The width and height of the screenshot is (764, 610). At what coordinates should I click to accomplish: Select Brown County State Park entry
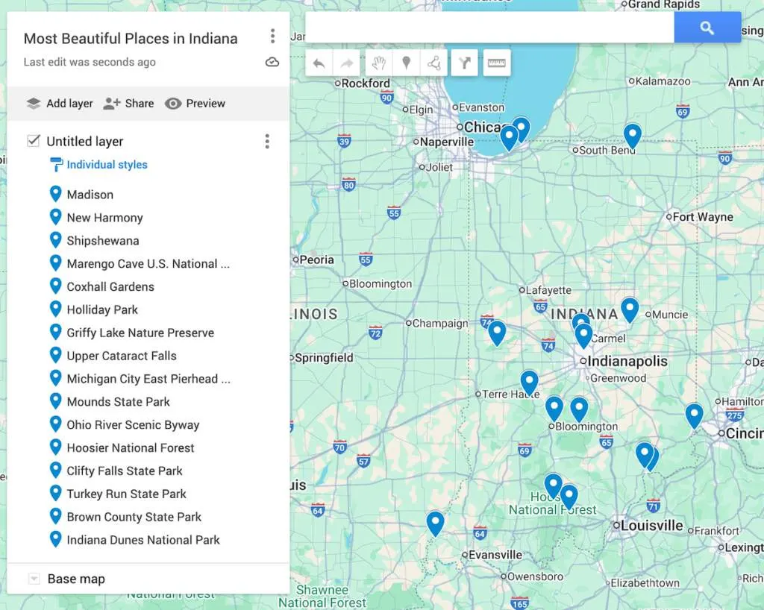[134, 517]
